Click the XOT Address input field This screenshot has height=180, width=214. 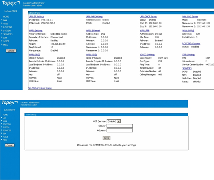[x=120, y=131]
